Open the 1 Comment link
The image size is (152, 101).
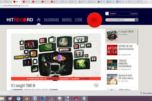point(53,89)
